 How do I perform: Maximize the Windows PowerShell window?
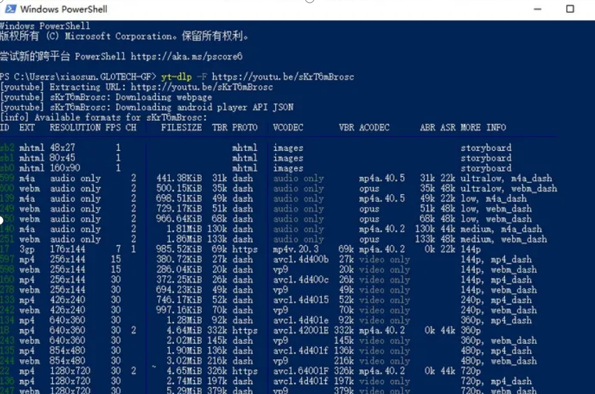(570, 8)
